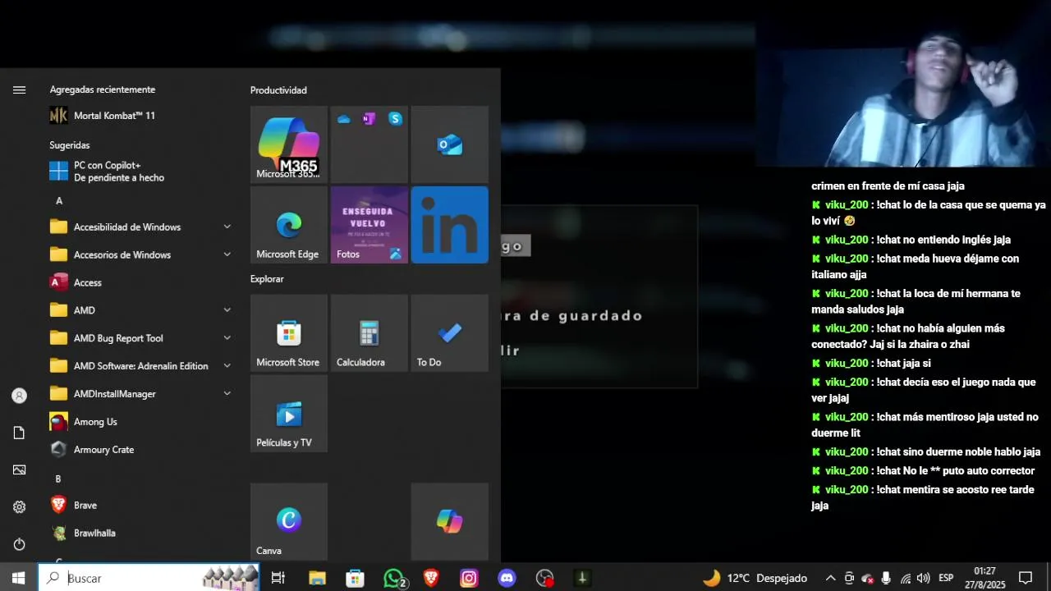The image size is (1051, 591).
Task: Click the Productividad group header
Action: 278,90
